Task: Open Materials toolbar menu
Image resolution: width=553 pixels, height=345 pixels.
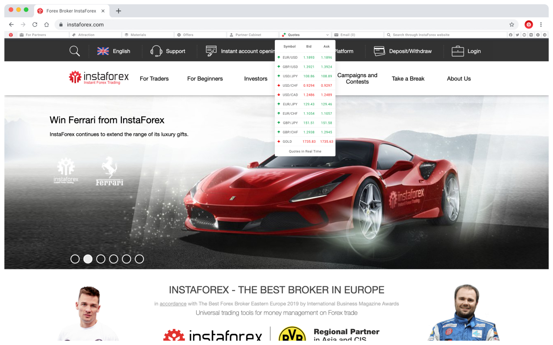Action: (148, 35)
